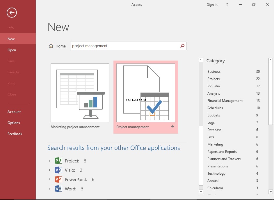Click Sign in link
Image resolution: width=274 pixels, height=200 pixels.
(212, 5)
